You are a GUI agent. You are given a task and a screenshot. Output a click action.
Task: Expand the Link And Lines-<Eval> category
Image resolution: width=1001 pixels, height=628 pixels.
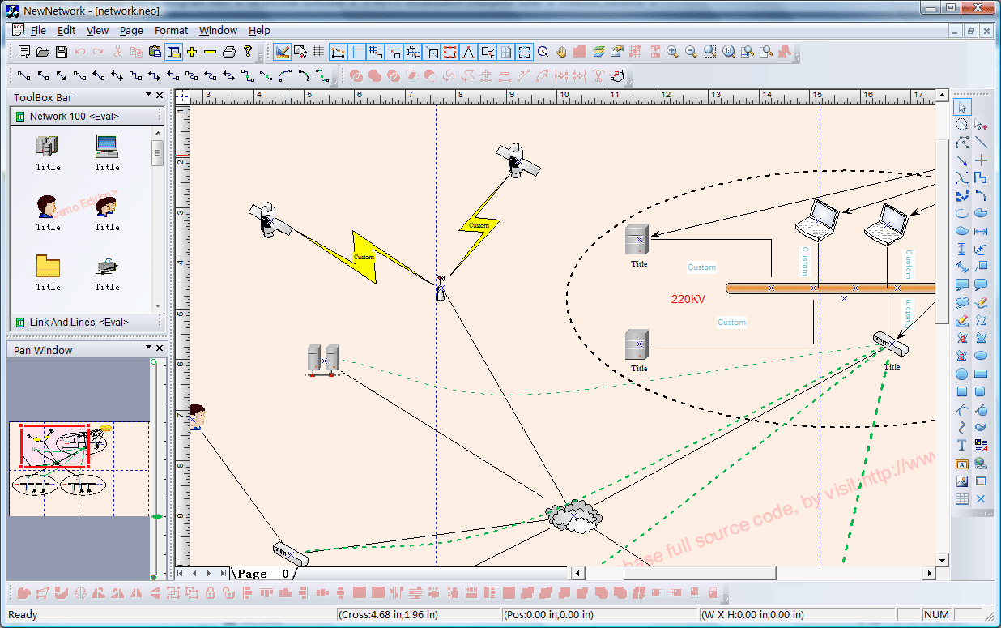tap(86, 322)
